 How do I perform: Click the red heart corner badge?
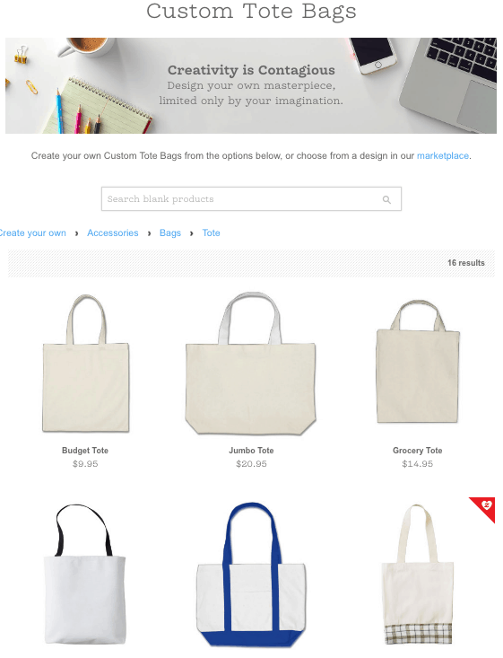pyautogui.click(x=485, y=507)
